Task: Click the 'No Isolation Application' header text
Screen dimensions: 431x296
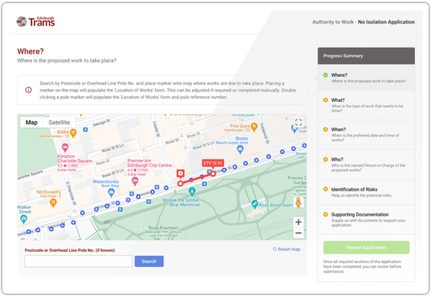Action: coord(386,22)
